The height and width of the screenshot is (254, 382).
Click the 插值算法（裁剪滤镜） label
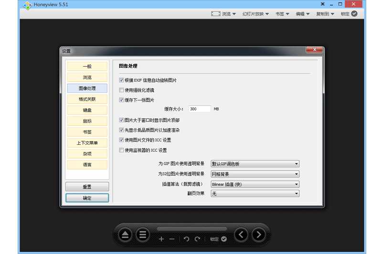click(183, 184)
